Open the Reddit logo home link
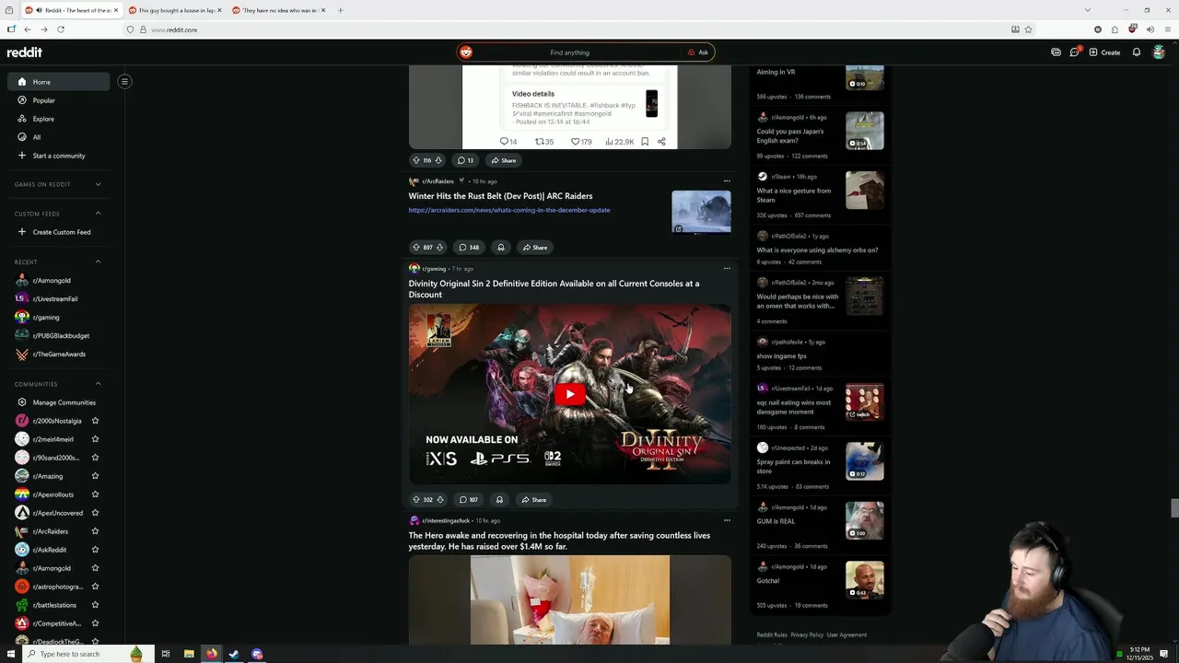Screen dimensions: 1179x663 click(x=25, y=52)
